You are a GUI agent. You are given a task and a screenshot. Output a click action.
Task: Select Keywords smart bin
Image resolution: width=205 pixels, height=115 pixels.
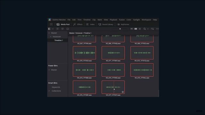click(x=56, y=87)
